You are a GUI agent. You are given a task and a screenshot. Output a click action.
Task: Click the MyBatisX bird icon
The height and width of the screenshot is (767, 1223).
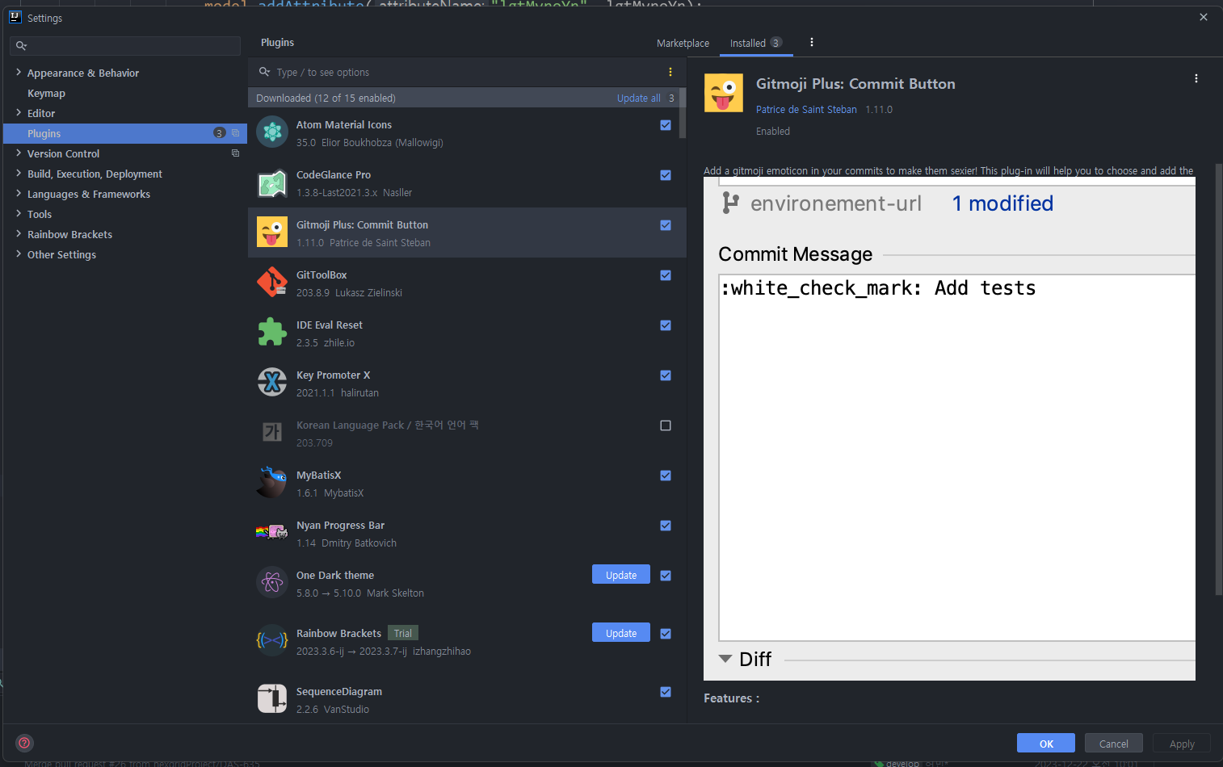pyautogui.click(x=272, y=482)
